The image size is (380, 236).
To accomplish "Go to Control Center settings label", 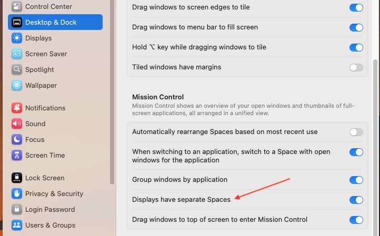I will point(48,6).
